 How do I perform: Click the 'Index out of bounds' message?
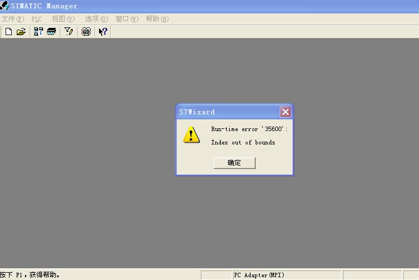(243, 143)
